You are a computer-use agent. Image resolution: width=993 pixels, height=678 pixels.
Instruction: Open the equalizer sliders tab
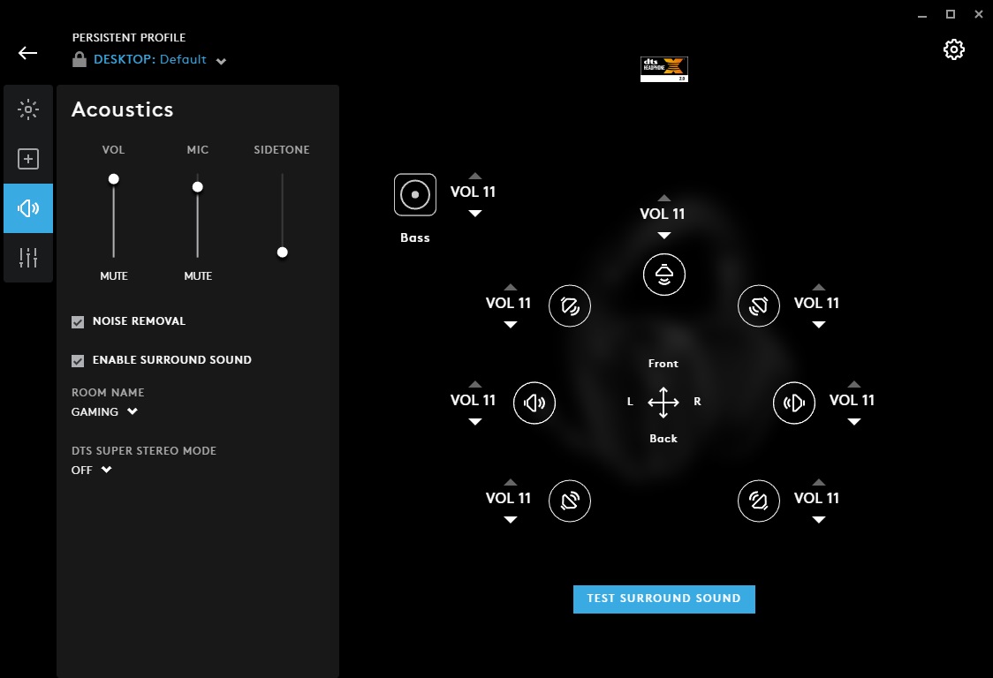click(x=28, y=258)
